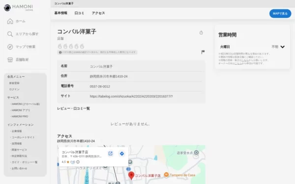Click the info icon in the rating note
295x184 pixels.
60,53
